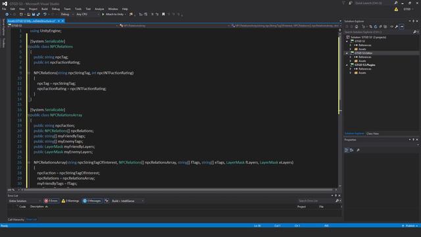Viewport: 421px width, 237px height.
Task: Click the Collapse All icon in Solution Explorer
Action: click(380, 26)
